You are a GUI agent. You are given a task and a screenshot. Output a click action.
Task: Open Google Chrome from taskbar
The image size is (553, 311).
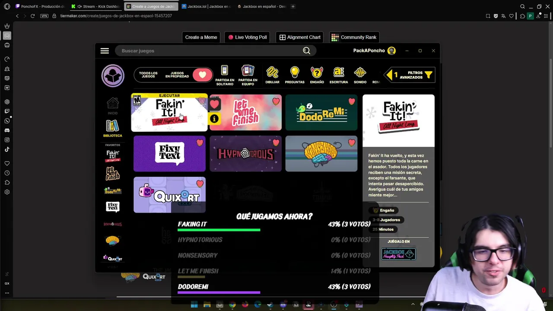point(232,305)
